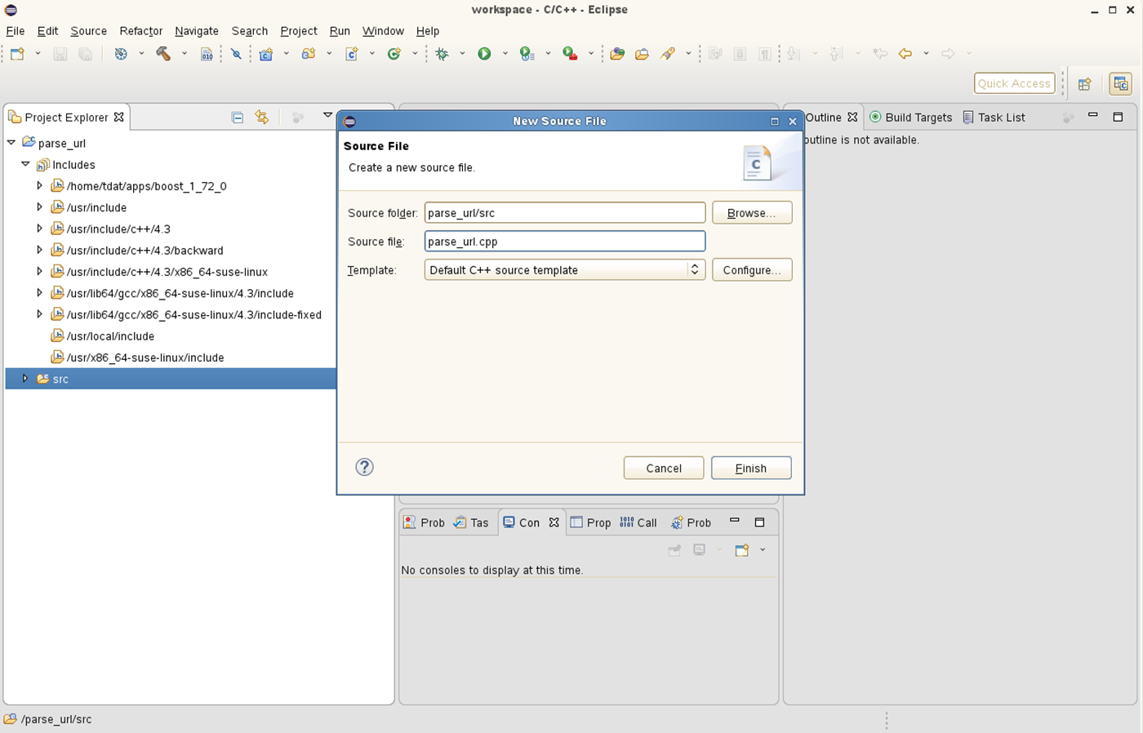Click the binary 010 toolbar icon
Viewport: 1143px width, 733px height.
(207, 54)
